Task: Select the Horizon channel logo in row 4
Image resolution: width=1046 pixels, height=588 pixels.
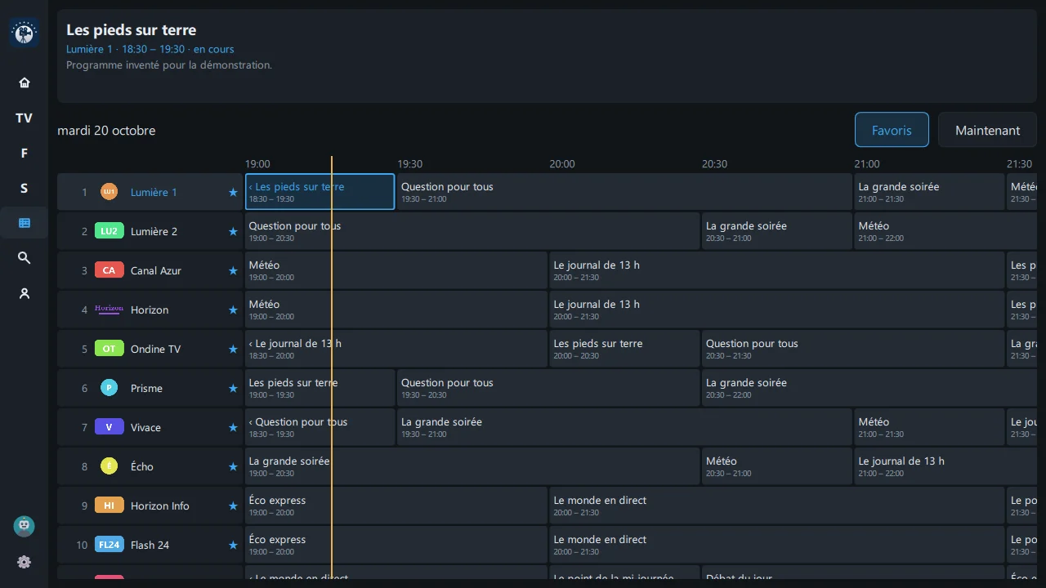Action: pyautogui.click(x=109, y=310)
